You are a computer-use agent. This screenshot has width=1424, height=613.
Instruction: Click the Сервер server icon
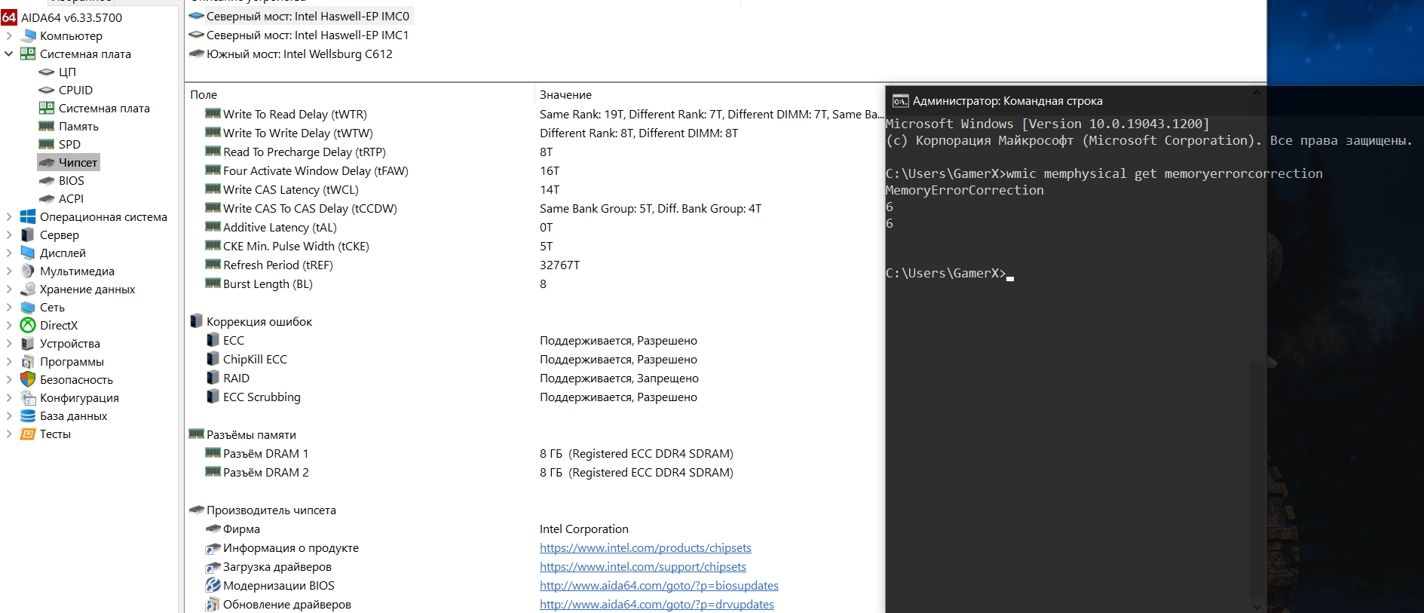coord(28,234)
